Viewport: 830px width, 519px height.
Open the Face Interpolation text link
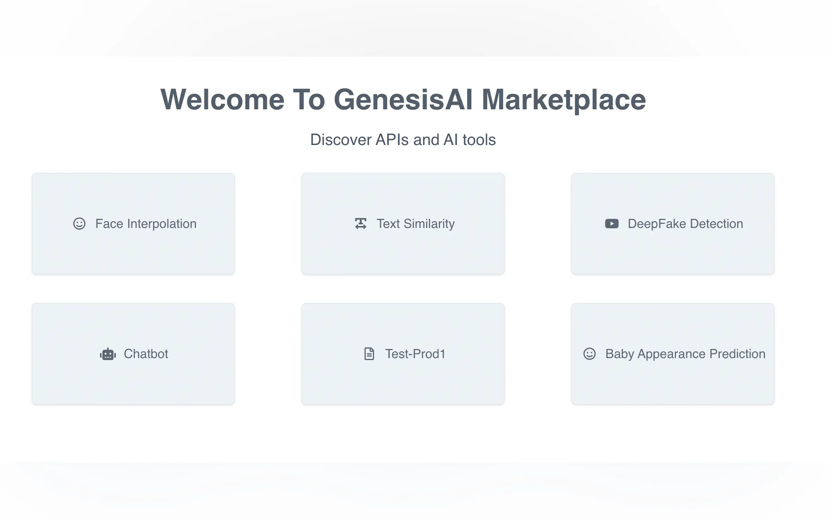(x=146, y=224)
